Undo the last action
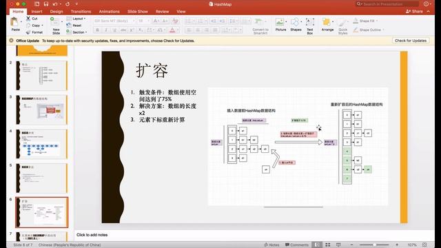The width and height of the screenshot is (441, 248). click(55, 4)
